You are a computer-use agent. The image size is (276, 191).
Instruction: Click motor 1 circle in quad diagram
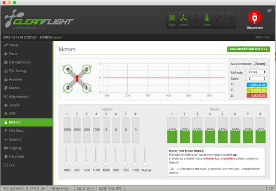(86, 88)
